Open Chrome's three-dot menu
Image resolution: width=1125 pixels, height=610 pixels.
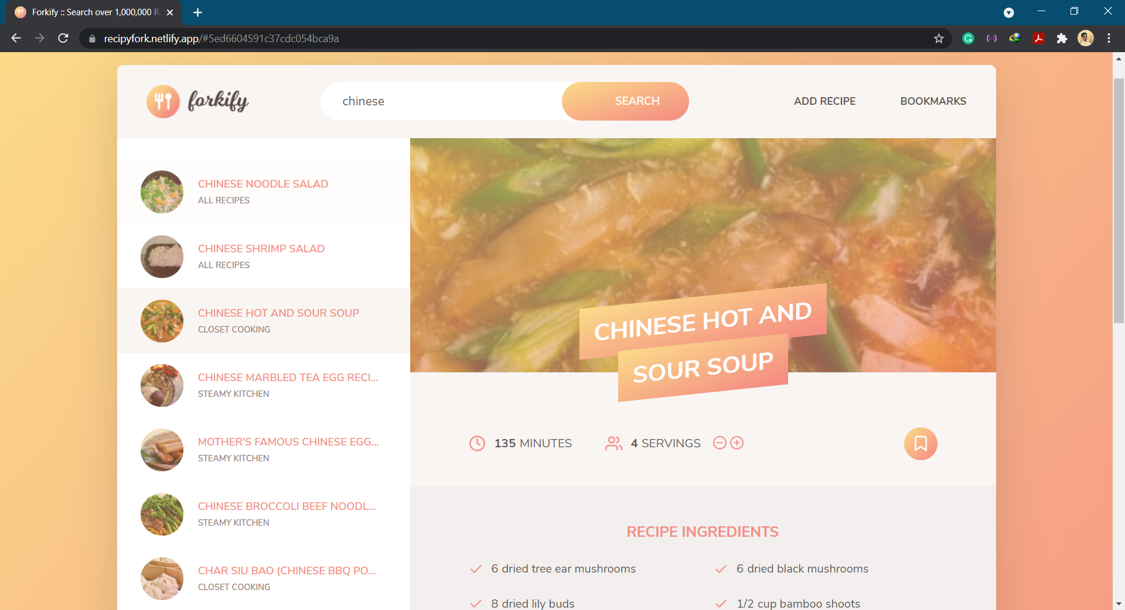(x=1109, y=39)
